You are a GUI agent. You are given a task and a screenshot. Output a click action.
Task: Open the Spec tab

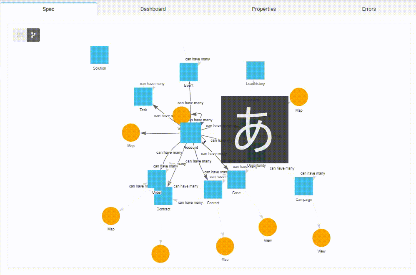(48, 9)
